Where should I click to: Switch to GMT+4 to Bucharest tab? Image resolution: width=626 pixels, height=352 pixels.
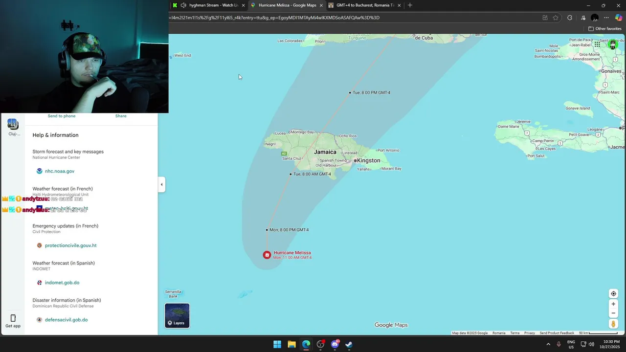tap(365, 5)
